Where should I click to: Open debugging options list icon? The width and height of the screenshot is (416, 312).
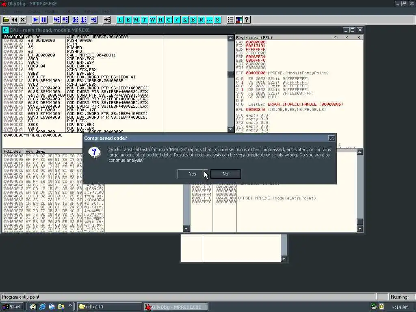click(231, 20)
